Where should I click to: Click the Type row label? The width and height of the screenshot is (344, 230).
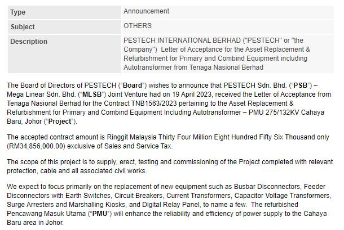[x=18, y=12]
